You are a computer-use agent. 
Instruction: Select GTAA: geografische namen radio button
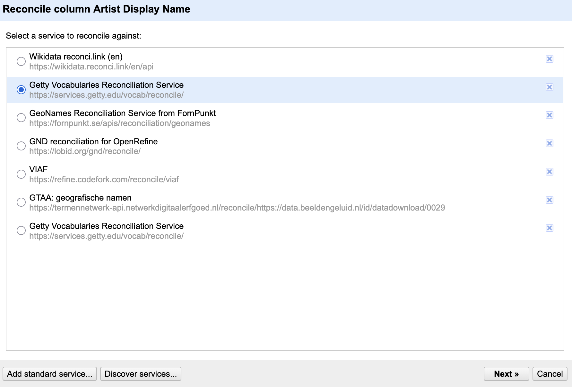[21, 202]
